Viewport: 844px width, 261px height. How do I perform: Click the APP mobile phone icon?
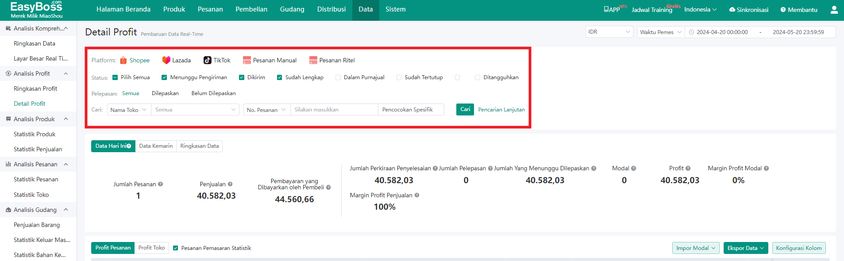click(606, 9)
